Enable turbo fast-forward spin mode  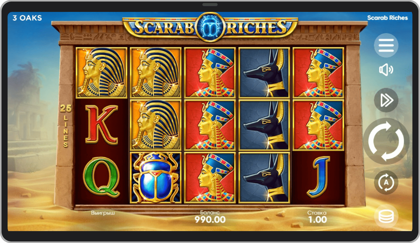pyautogui.click(x=386, y=100)
